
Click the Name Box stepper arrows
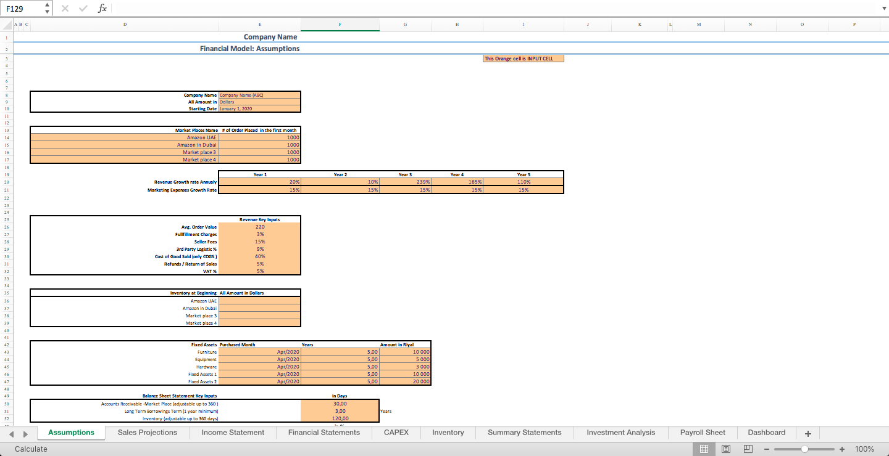(48, 8)
